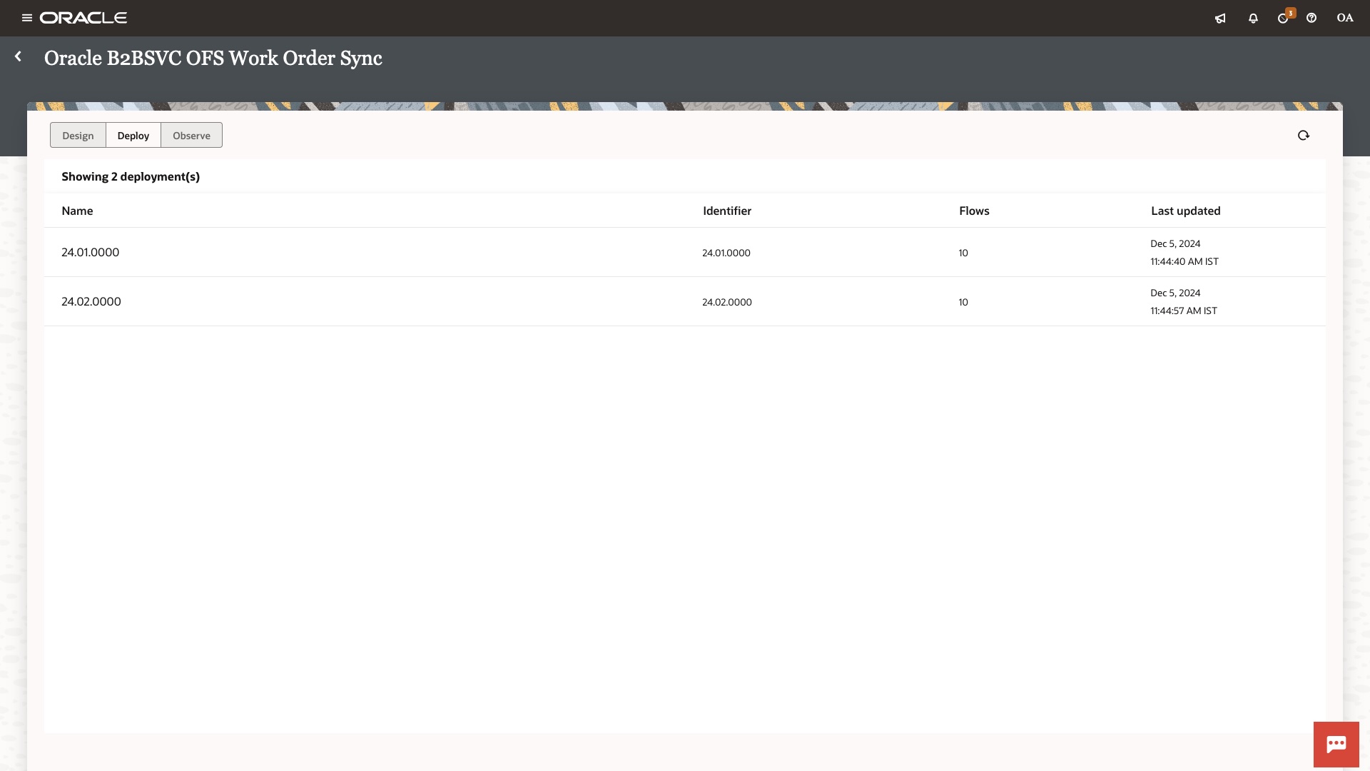The image size is (1370, 771).
Task: Open the OA user avatar menu
Action: click(x=1344, y=18)
